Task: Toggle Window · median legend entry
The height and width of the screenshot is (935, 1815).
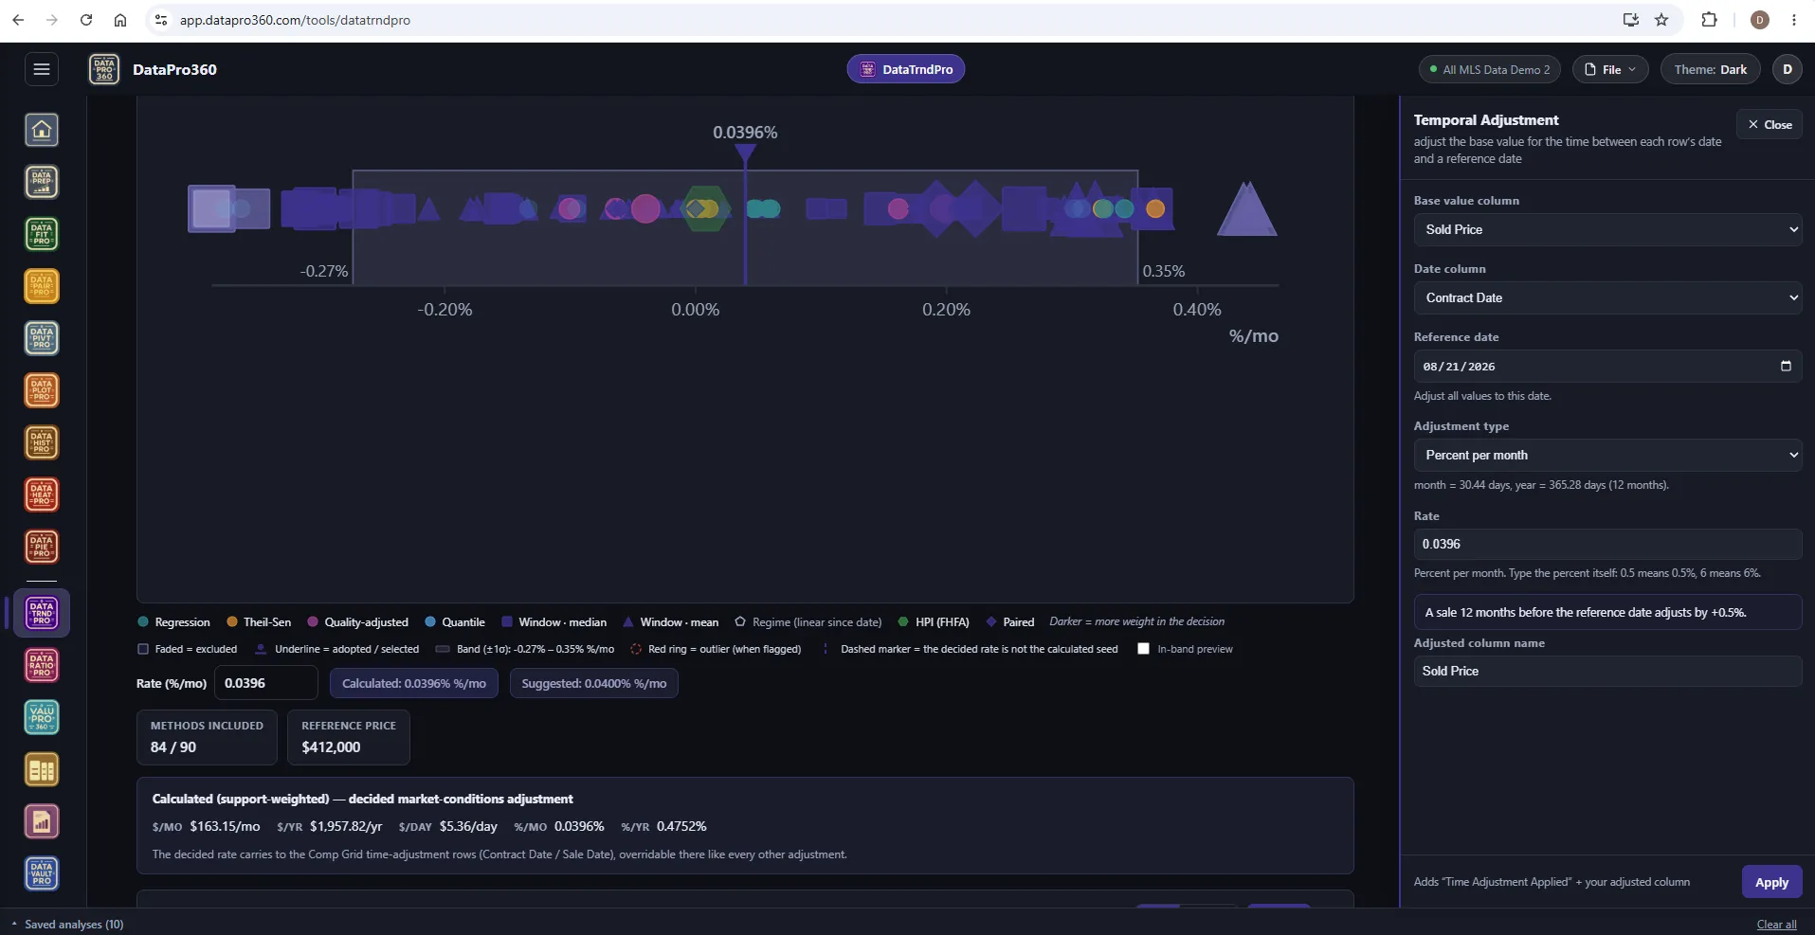Action: point(554,622)
